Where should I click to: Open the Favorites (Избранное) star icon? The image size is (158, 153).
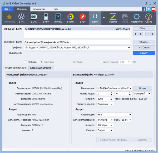9,18
